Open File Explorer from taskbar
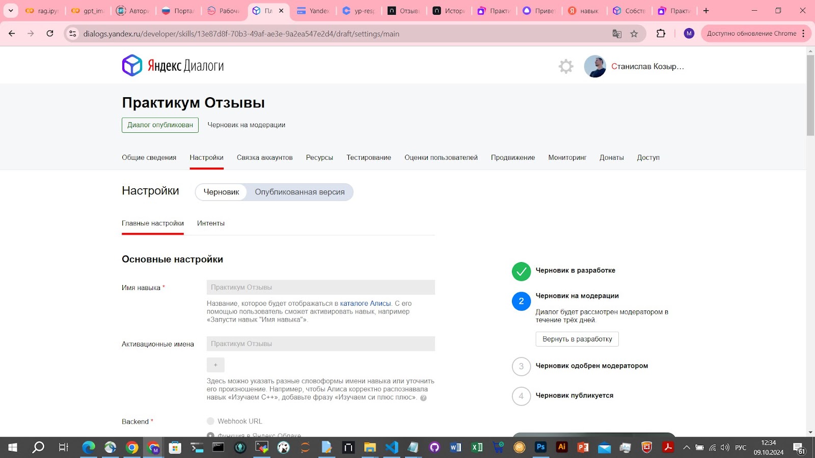 tap(370, 447)
